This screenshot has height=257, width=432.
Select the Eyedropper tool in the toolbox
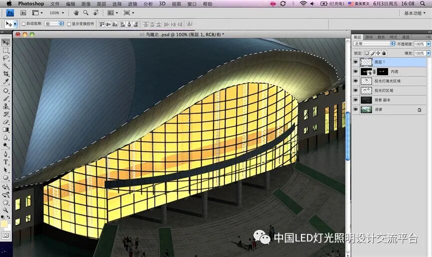(5, 82)
